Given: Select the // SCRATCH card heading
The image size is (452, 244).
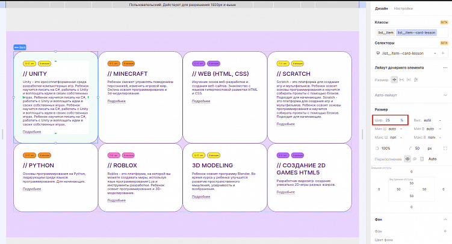Looking at the screenshot, I should click(x=294, y=74).
